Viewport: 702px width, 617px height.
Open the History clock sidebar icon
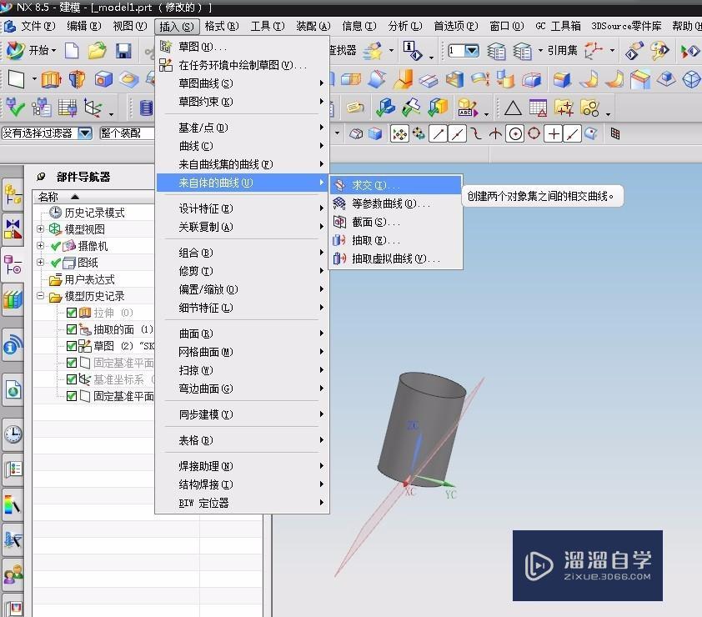(13, 434)
